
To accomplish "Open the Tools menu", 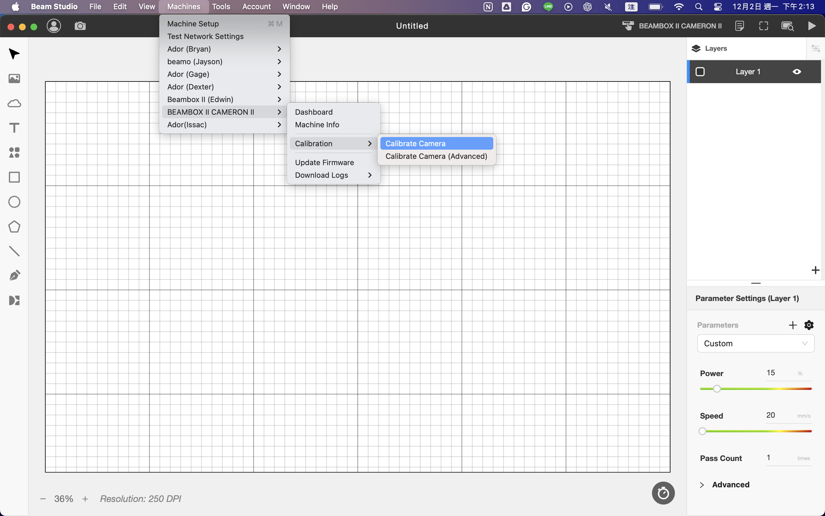I will [x=221, y=7].
